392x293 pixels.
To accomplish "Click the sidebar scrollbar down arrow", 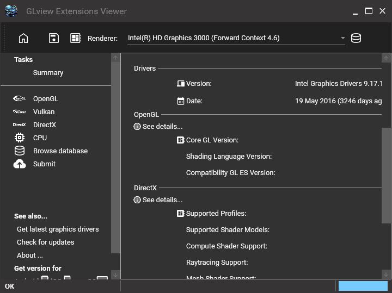I will pyautogui.click(x=115, y=275).
